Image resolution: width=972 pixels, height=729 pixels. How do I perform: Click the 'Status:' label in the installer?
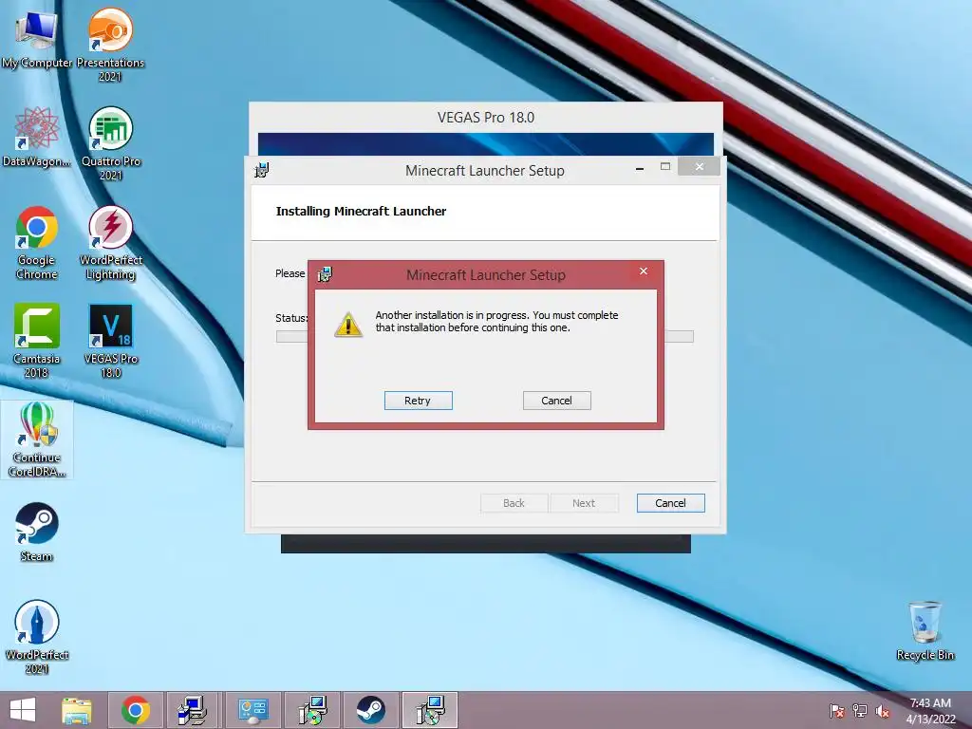(291, 318)
